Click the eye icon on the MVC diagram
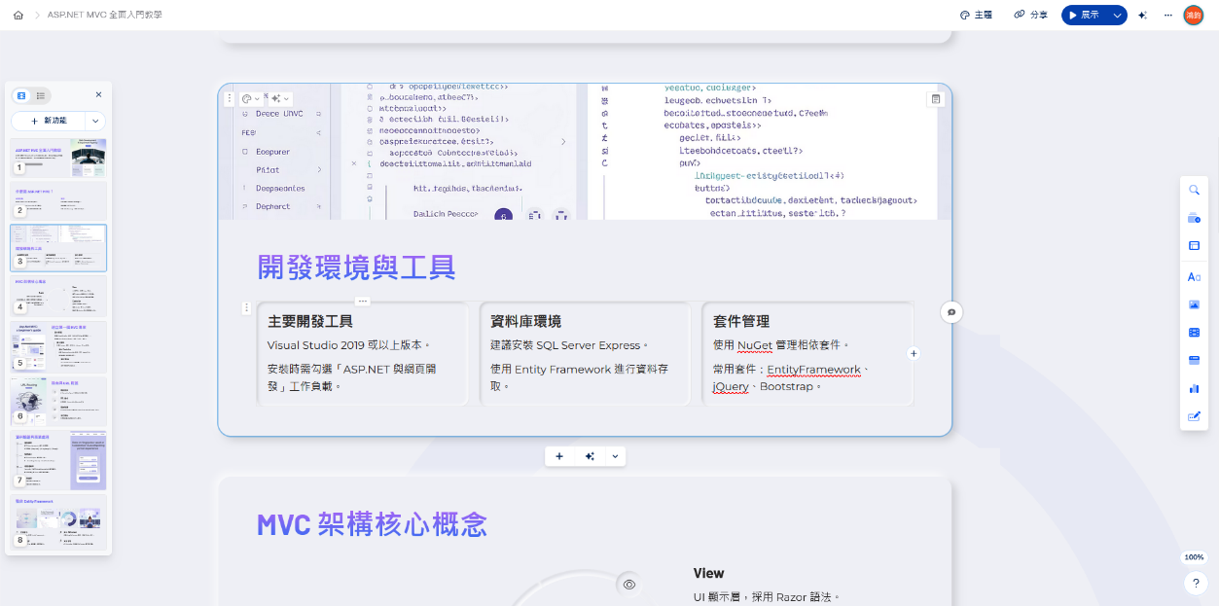Image resolution: width=1219 pixels, height=606 pixels. tap(629, 584)
